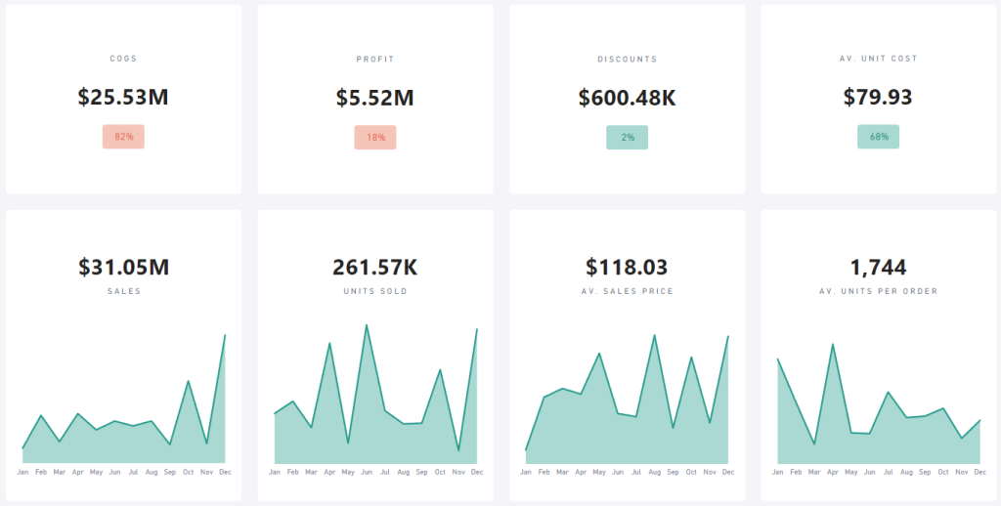Viewport: 1001px width, 506px height.
Task: Click the 2% badge under Discounts
Action: [x=627, y=137]
